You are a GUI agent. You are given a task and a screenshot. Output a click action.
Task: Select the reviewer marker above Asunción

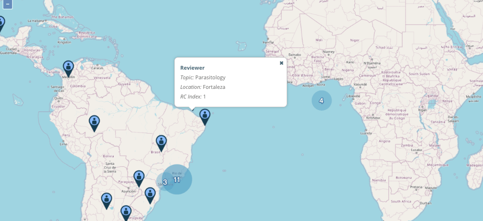[139, 179]
